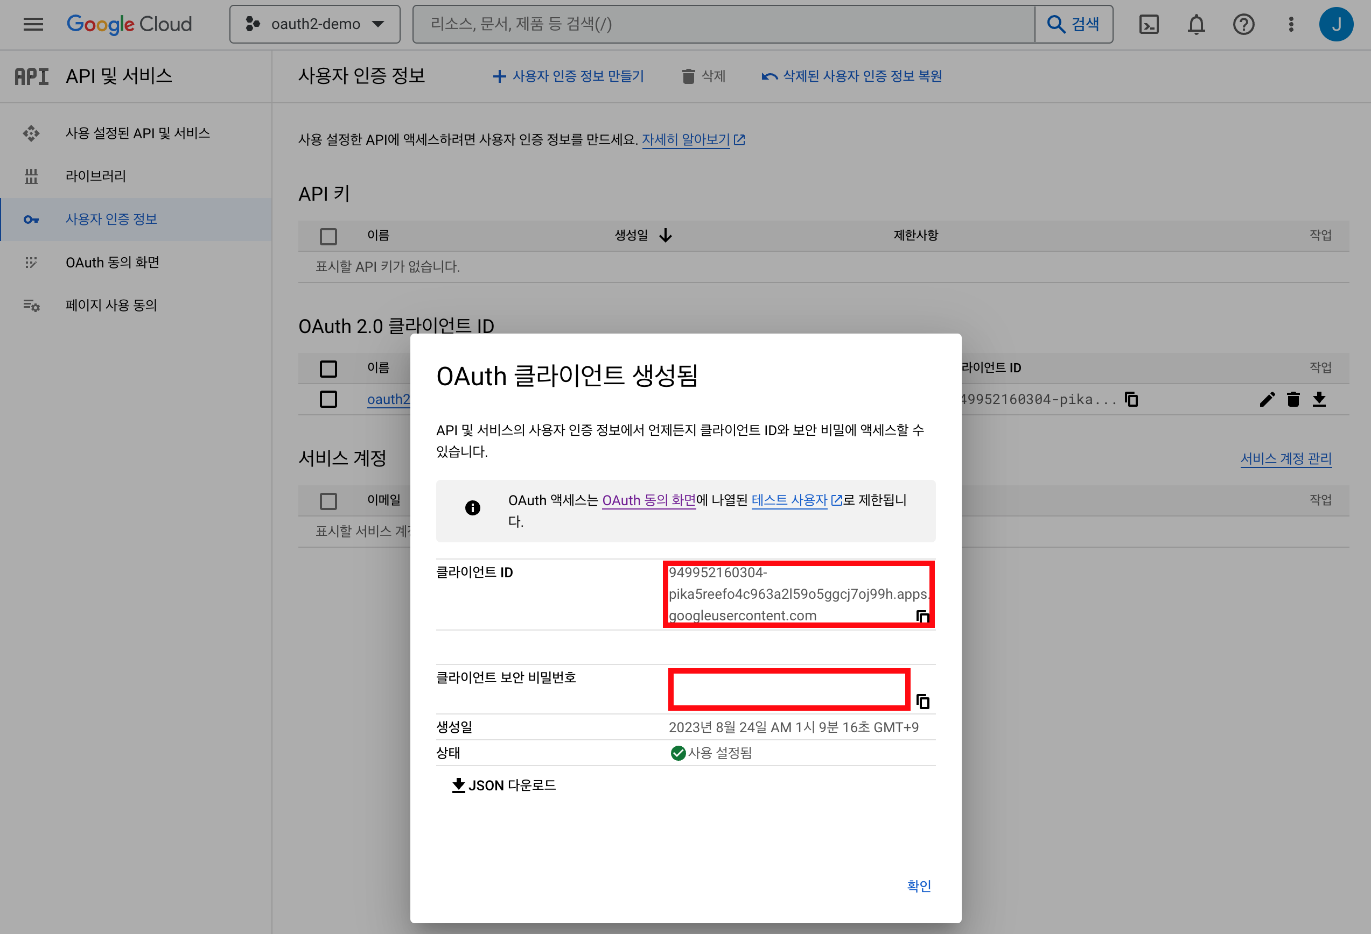Open the help question mark menu

point(1243,24)
